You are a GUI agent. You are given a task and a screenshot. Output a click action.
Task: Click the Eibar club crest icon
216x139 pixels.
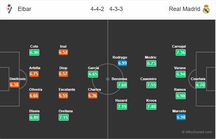click(9, 9)
